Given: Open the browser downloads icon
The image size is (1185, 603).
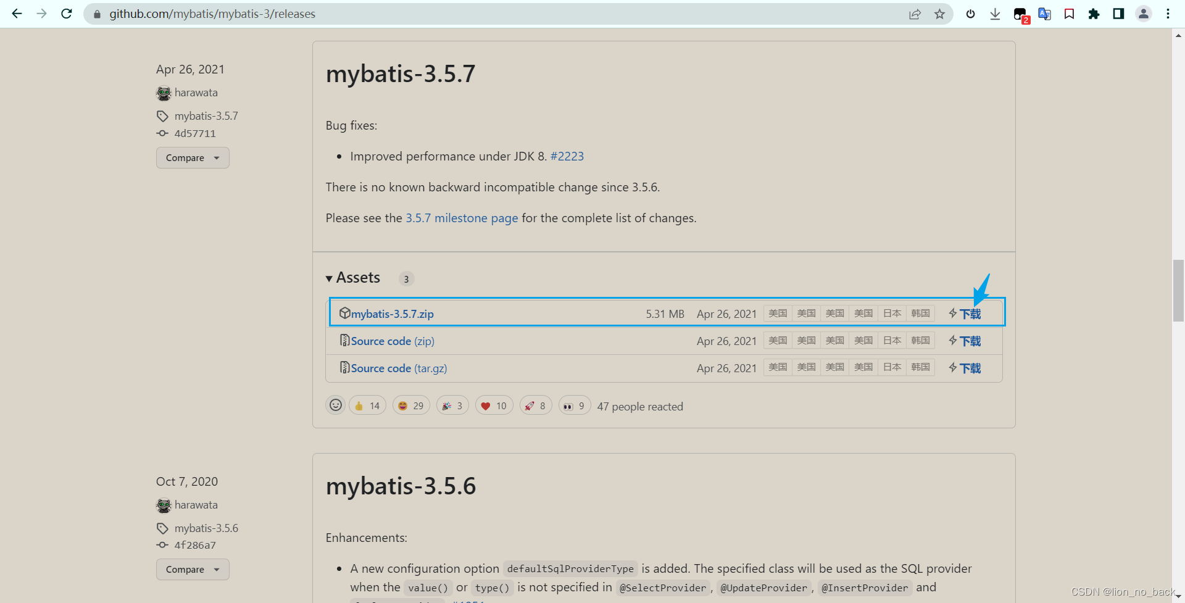Looking at the screenshot, I should click(x=995, y=14).
